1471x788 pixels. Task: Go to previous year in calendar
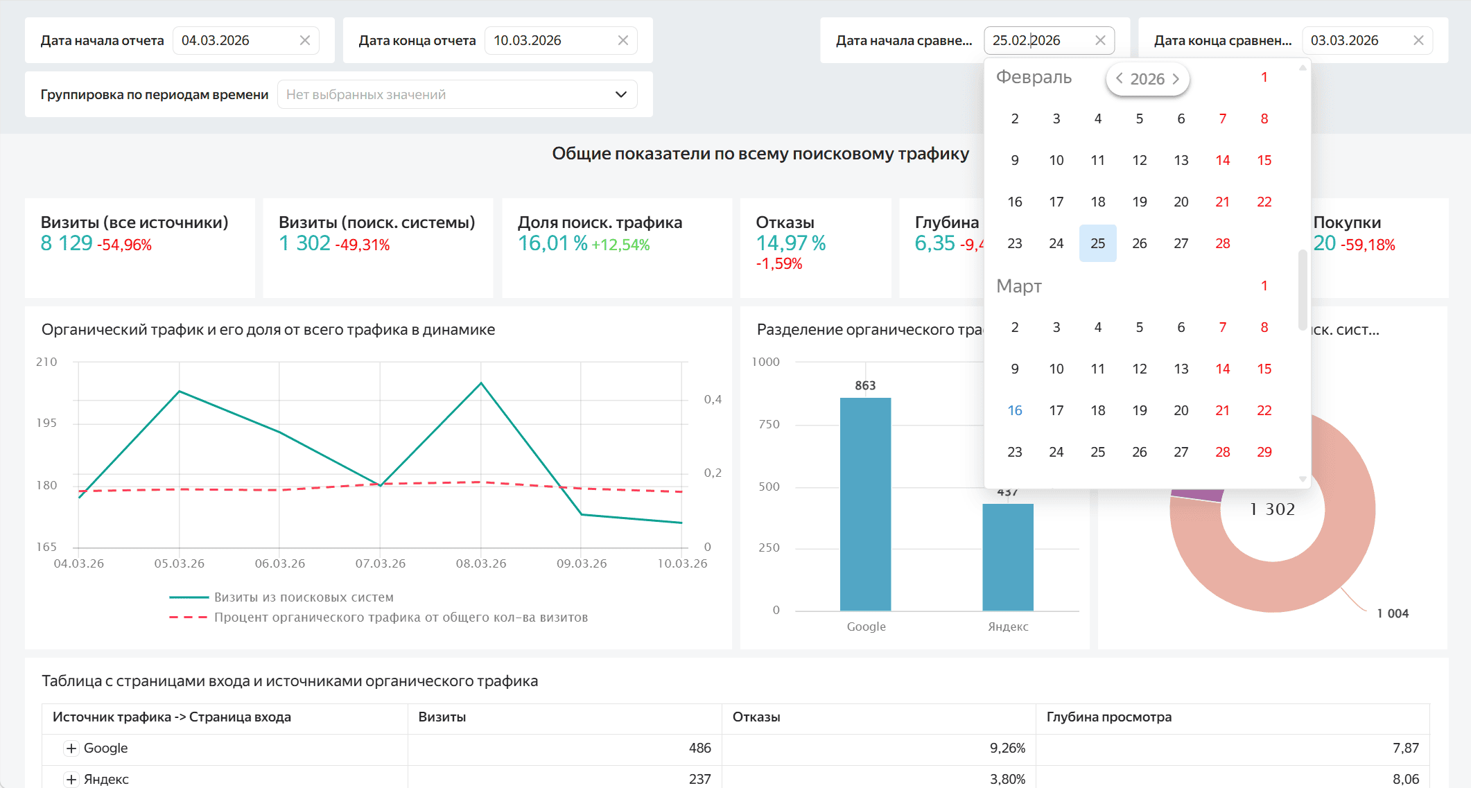tap(1119, 79)
